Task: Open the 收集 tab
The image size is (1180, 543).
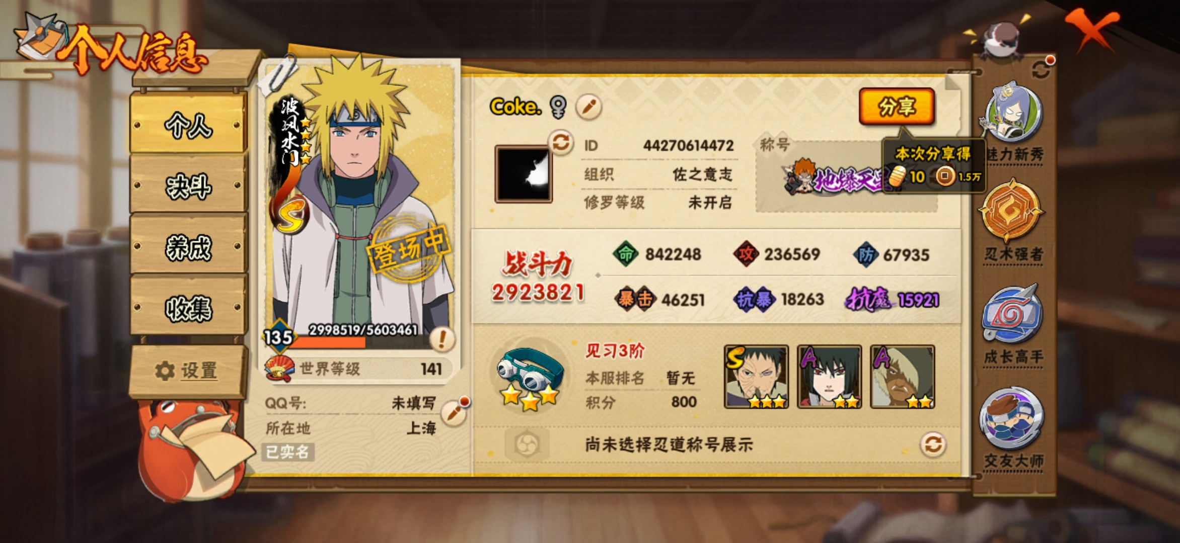Action: (188, 308)
